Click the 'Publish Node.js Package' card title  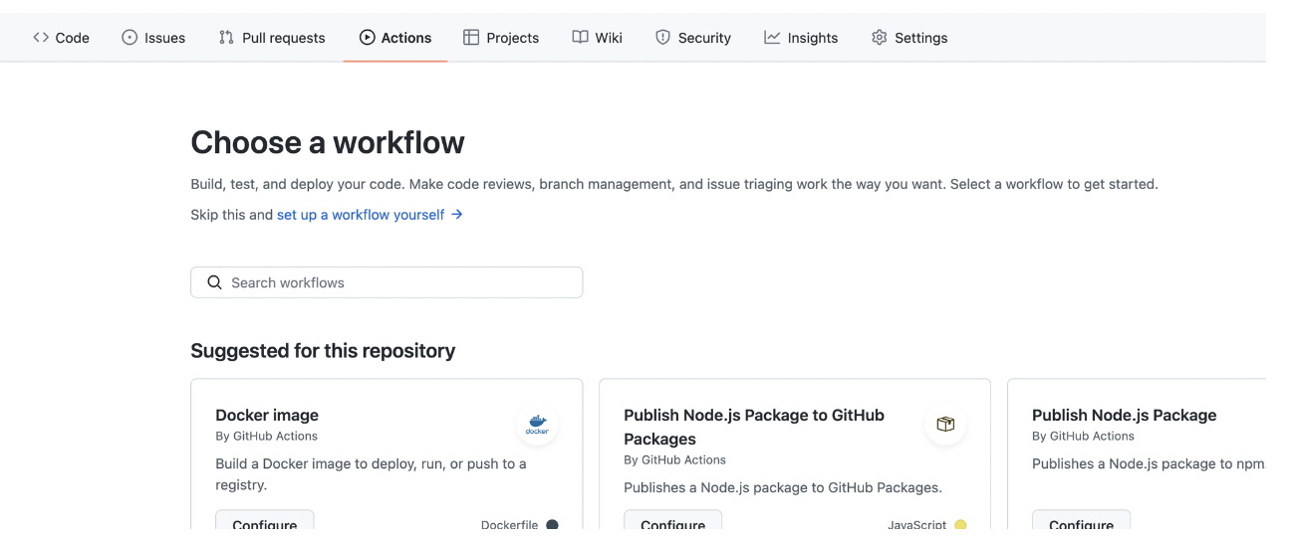coord(1124,415)
